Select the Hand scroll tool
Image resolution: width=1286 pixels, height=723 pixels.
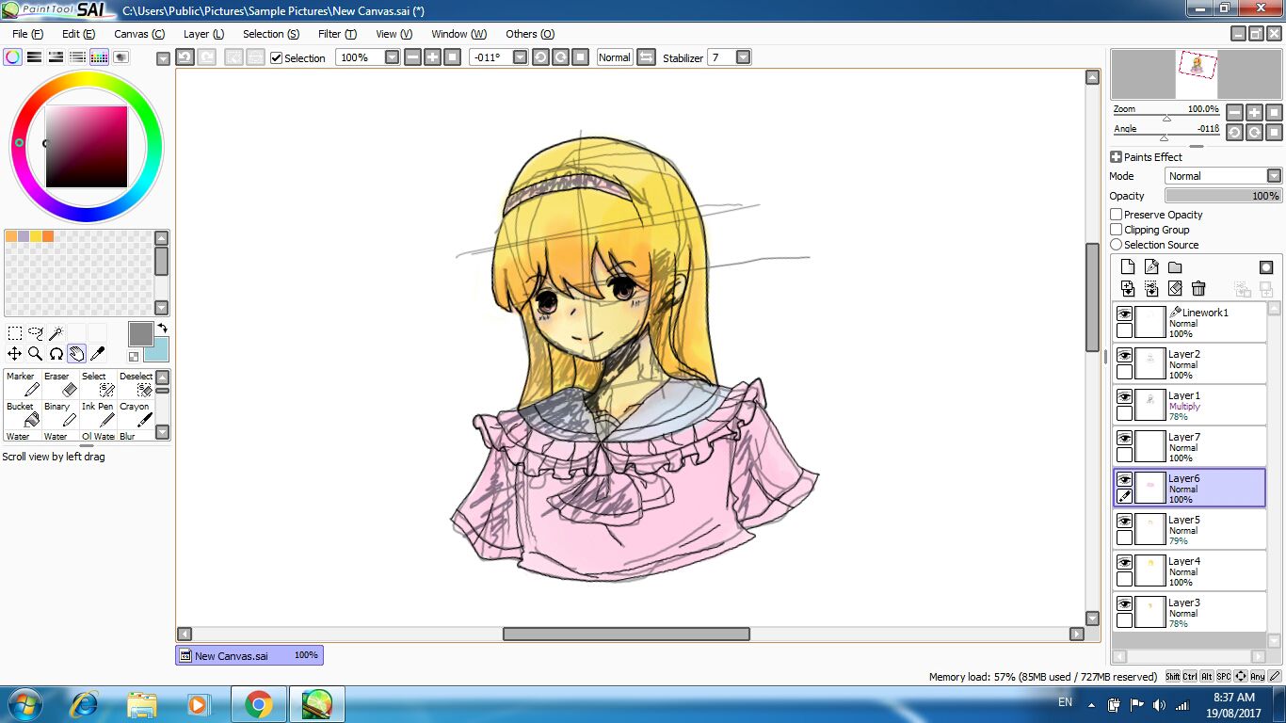(77, 354)
